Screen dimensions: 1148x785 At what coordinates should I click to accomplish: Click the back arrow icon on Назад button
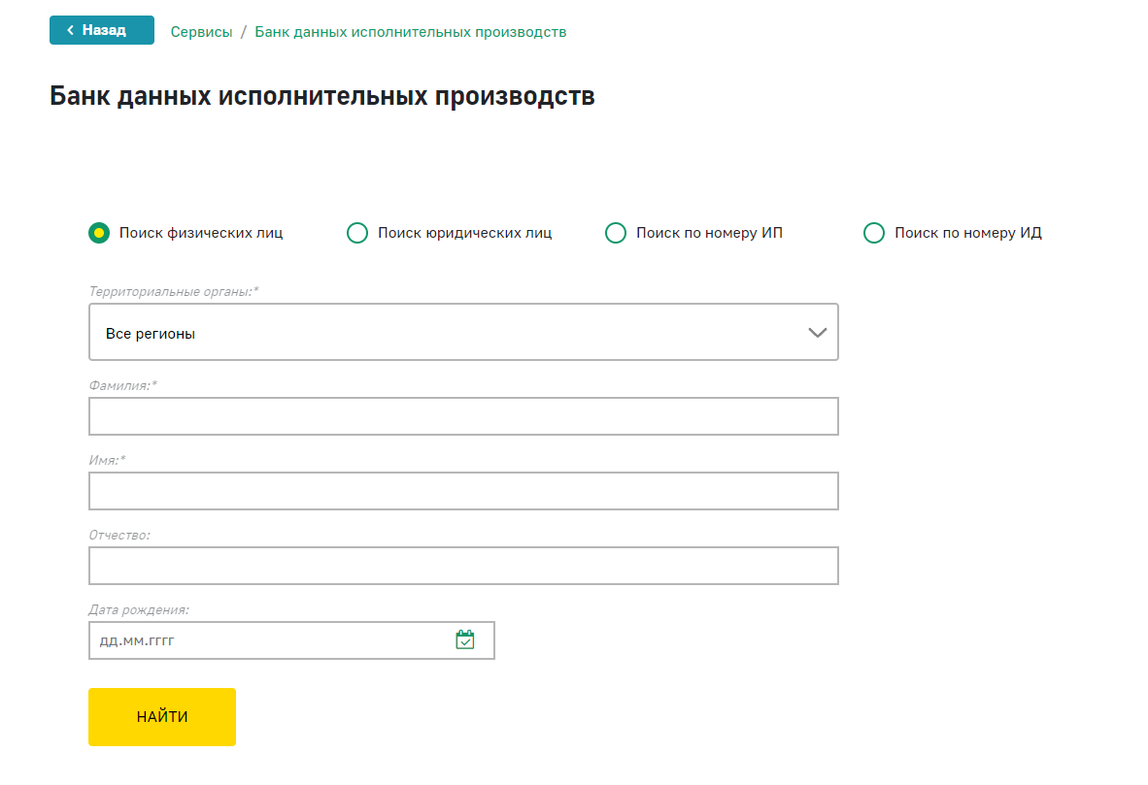(x=68, y=29)
